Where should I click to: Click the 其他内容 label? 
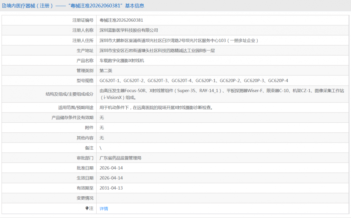pyautogui.click(x=85, y=138)
